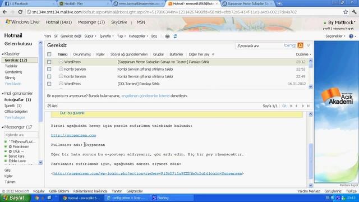Screen dimensions: 359x202
Task: Click the E-postada ara search field
Action: tap(259, 46)
